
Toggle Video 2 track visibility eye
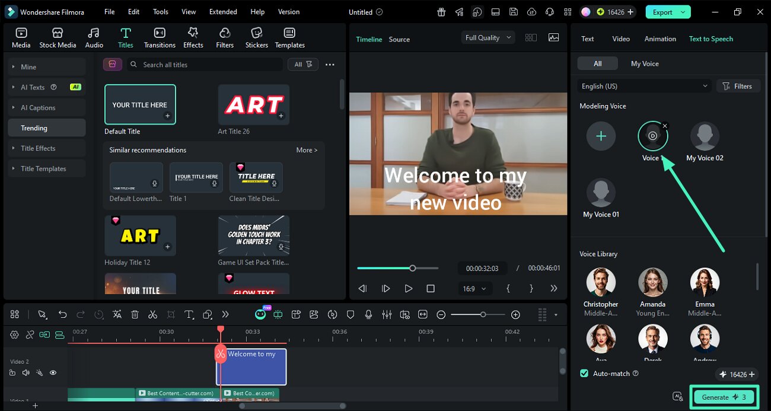pos(53,373)
